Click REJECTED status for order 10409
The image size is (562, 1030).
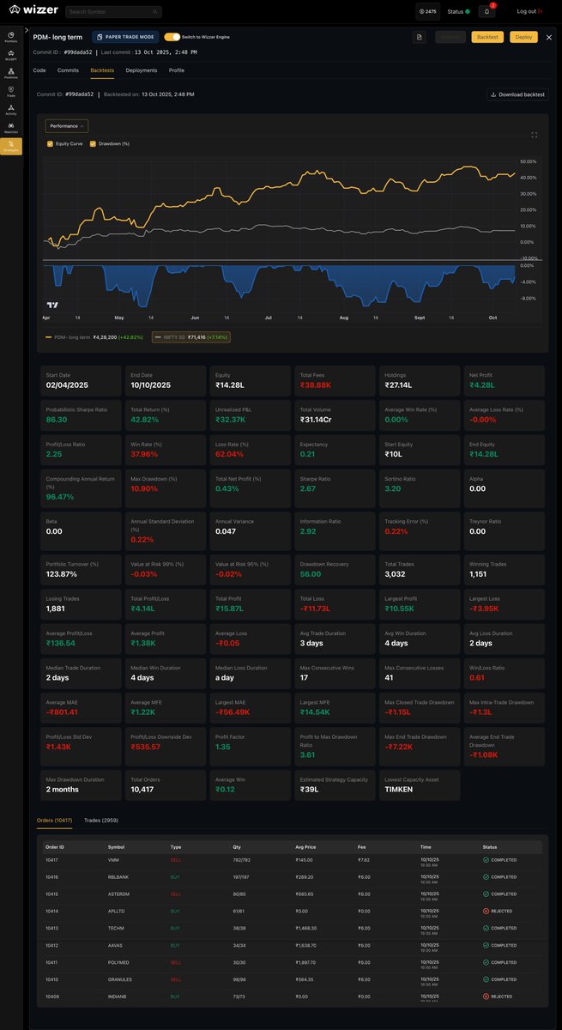click(499, 996)
